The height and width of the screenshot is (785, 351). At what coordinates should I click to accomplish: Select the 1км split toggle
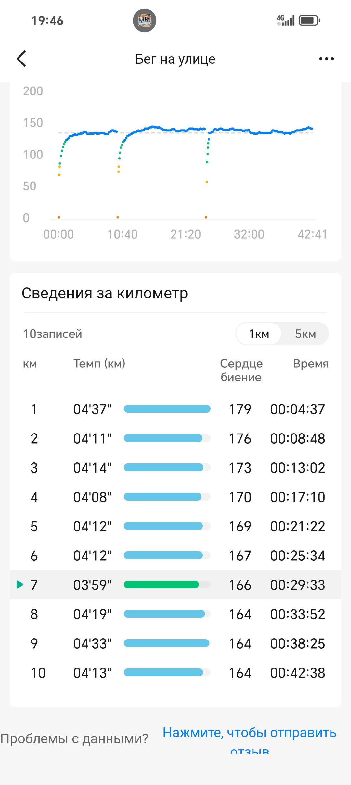point(259,334)
